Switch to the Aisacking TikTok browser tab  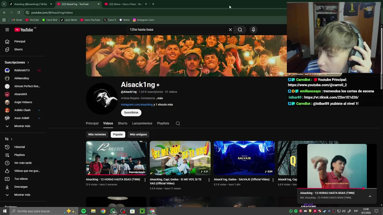coord(31,4)
